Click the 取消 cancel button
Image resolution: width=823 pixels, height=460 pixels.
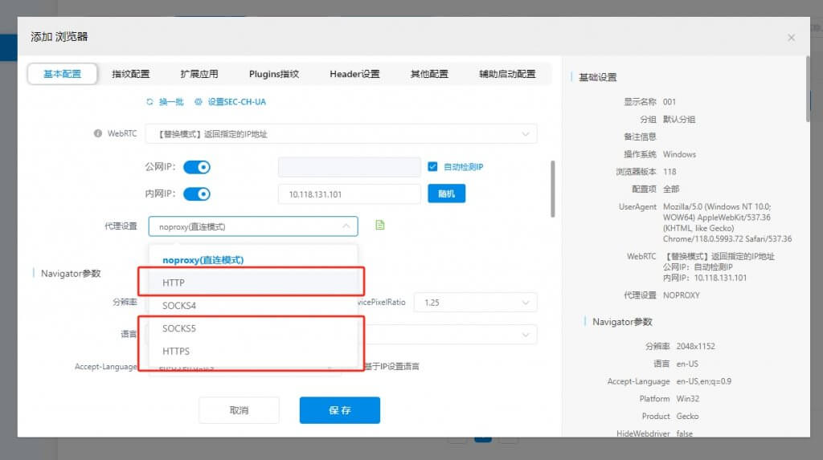coord(239,410)
